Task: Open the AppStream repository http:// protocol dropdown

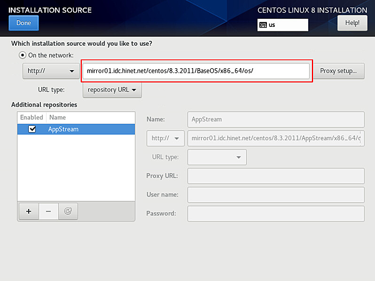Action: coord(166,138)
